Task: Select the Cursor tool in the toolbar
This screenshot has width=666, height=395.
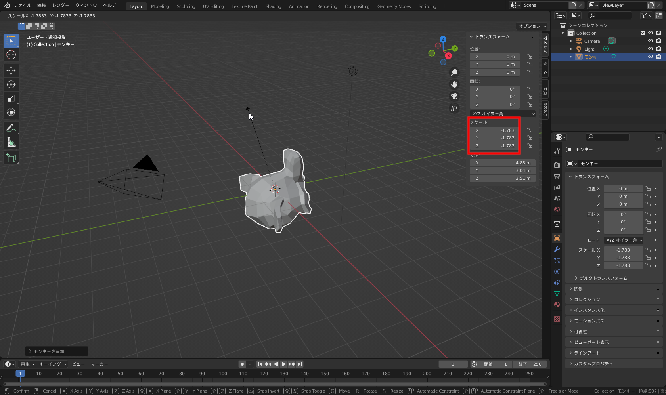Action: click(11, 55)
